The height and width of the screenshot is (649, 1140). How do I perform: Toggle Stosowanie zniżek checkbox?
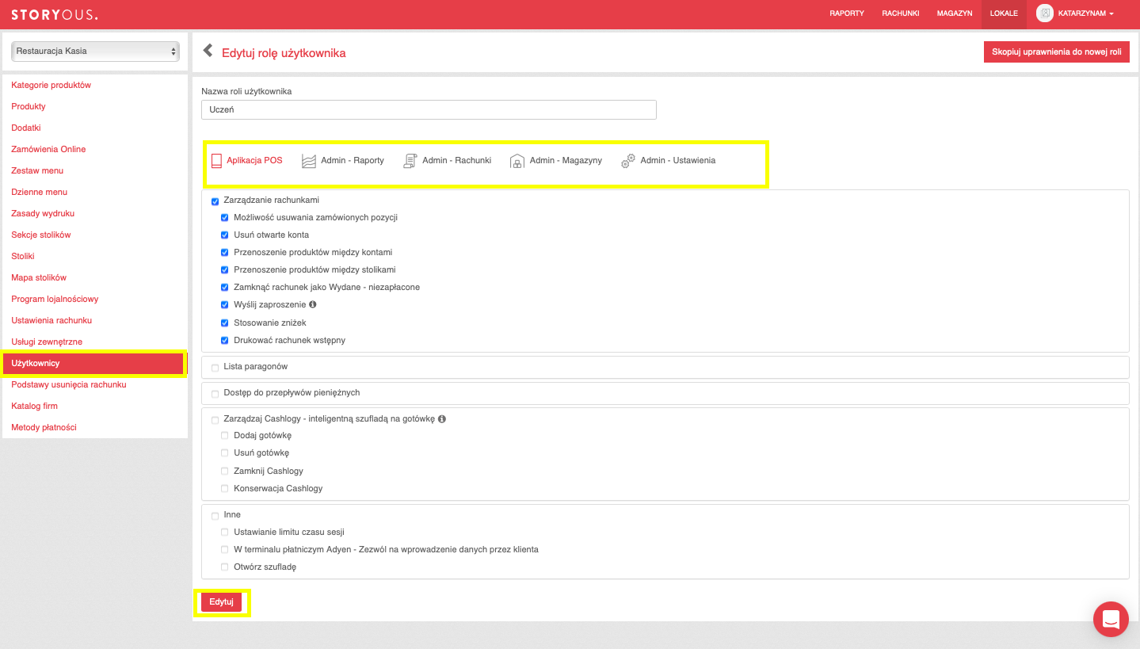pyautogui.click(x=225, y=323)
